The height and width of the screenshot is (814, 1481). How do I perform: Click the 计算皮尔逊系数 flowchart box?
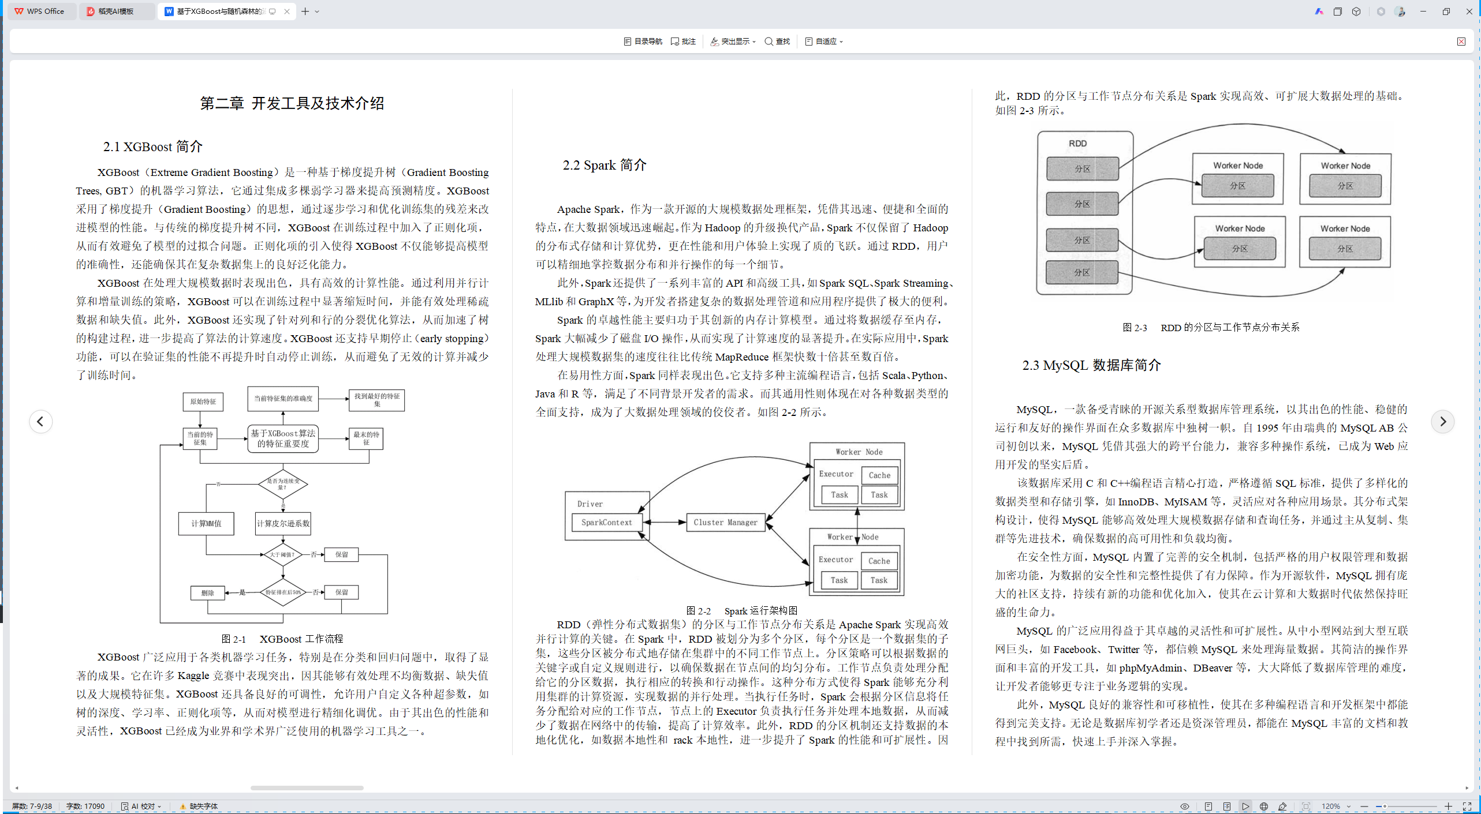283,523
